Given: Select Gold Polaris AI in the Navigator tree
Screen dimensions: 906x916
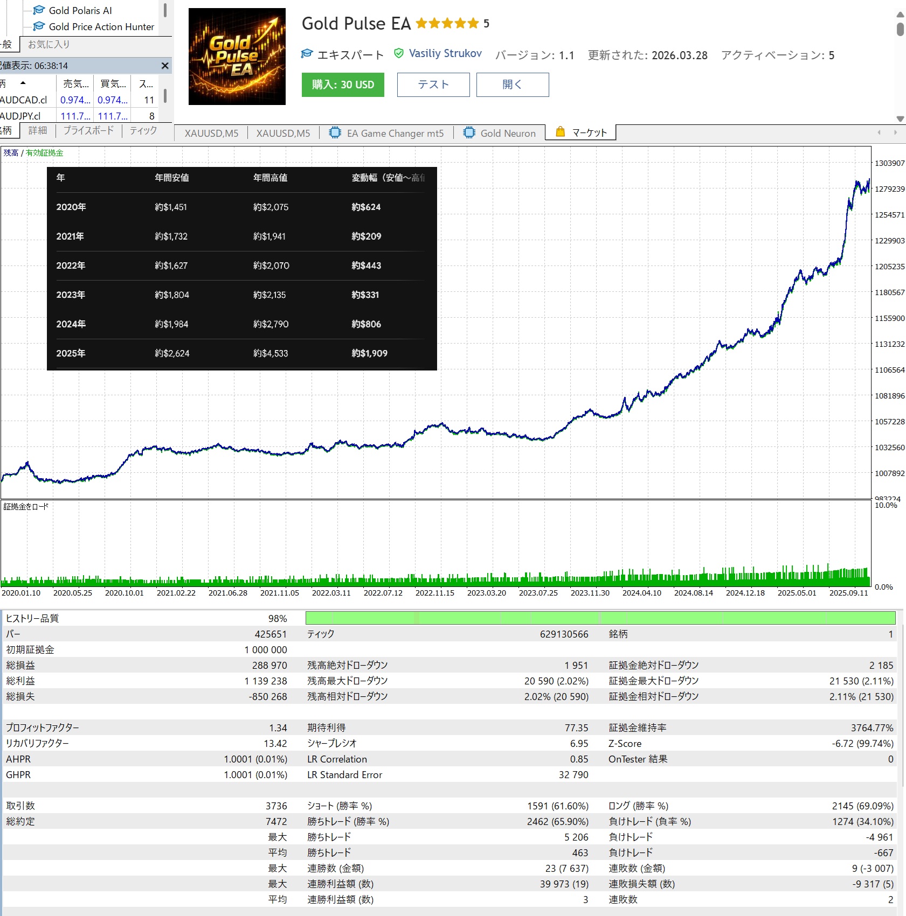Looking at the screenshot, I should click(x=80, y=10).
